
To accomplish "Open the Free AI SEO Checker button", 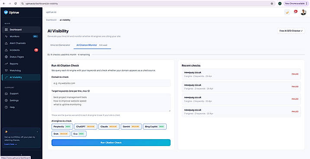I will [291, 31].
